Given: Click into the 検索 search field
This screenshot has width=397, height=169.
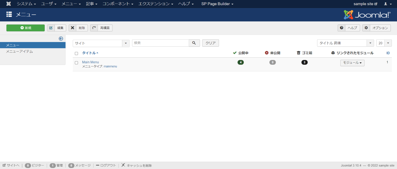Looking at the screenshot, I should pyautogui.click(x=160, y=43).
